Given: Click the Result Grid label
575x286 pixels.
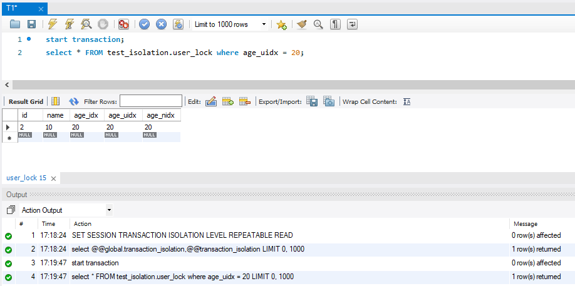Looking at the screenshot, I should click(x=26, y=101).
